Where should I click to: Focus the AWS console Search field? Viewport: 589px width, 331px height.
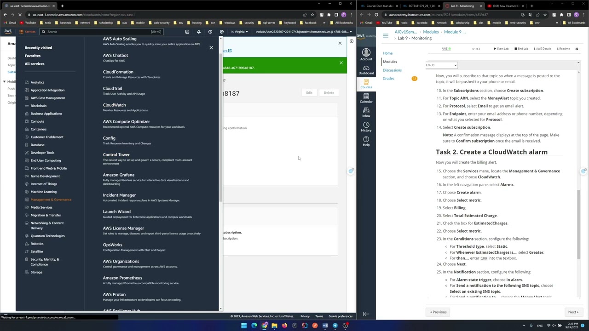point(101,32)
